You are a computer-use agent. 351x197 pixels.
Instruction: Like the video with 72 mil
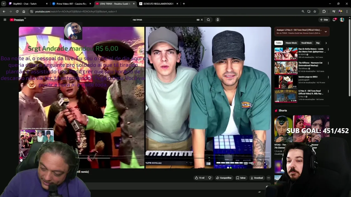[x=200, y=178]
